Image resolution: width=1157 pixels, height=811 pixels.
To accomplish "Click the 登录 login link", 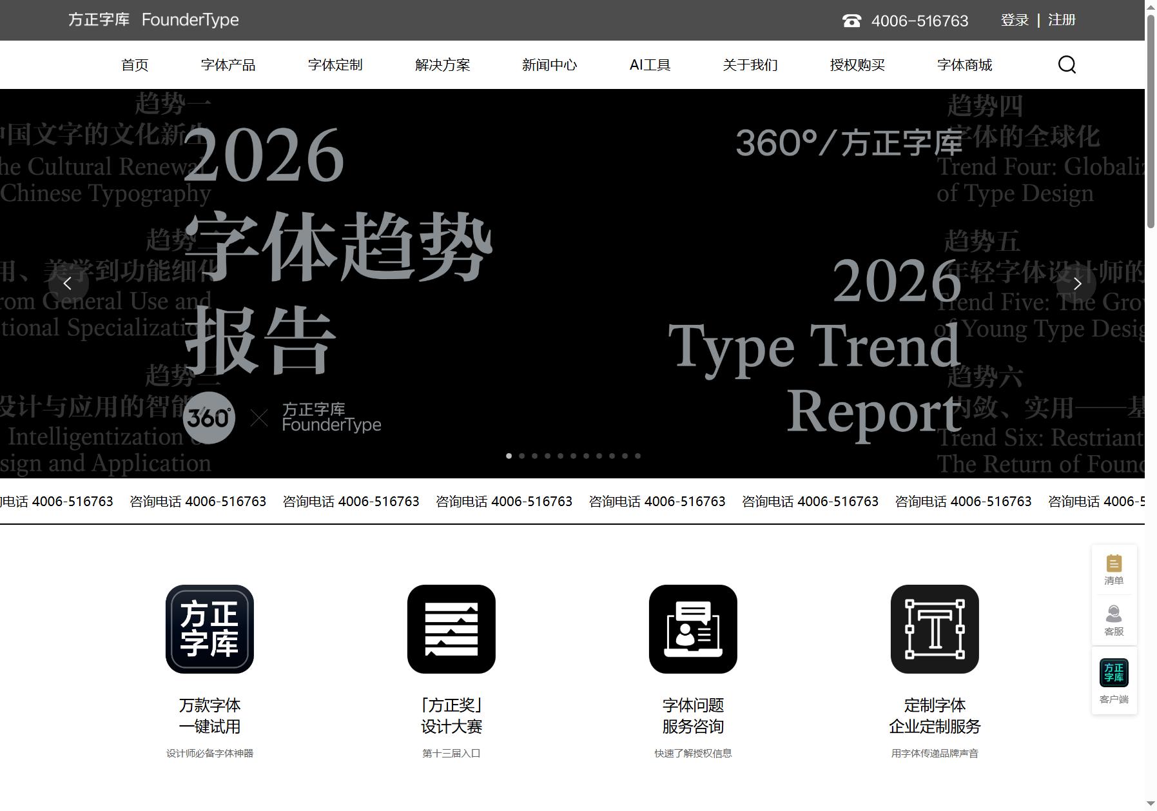I will (1015, 20).
